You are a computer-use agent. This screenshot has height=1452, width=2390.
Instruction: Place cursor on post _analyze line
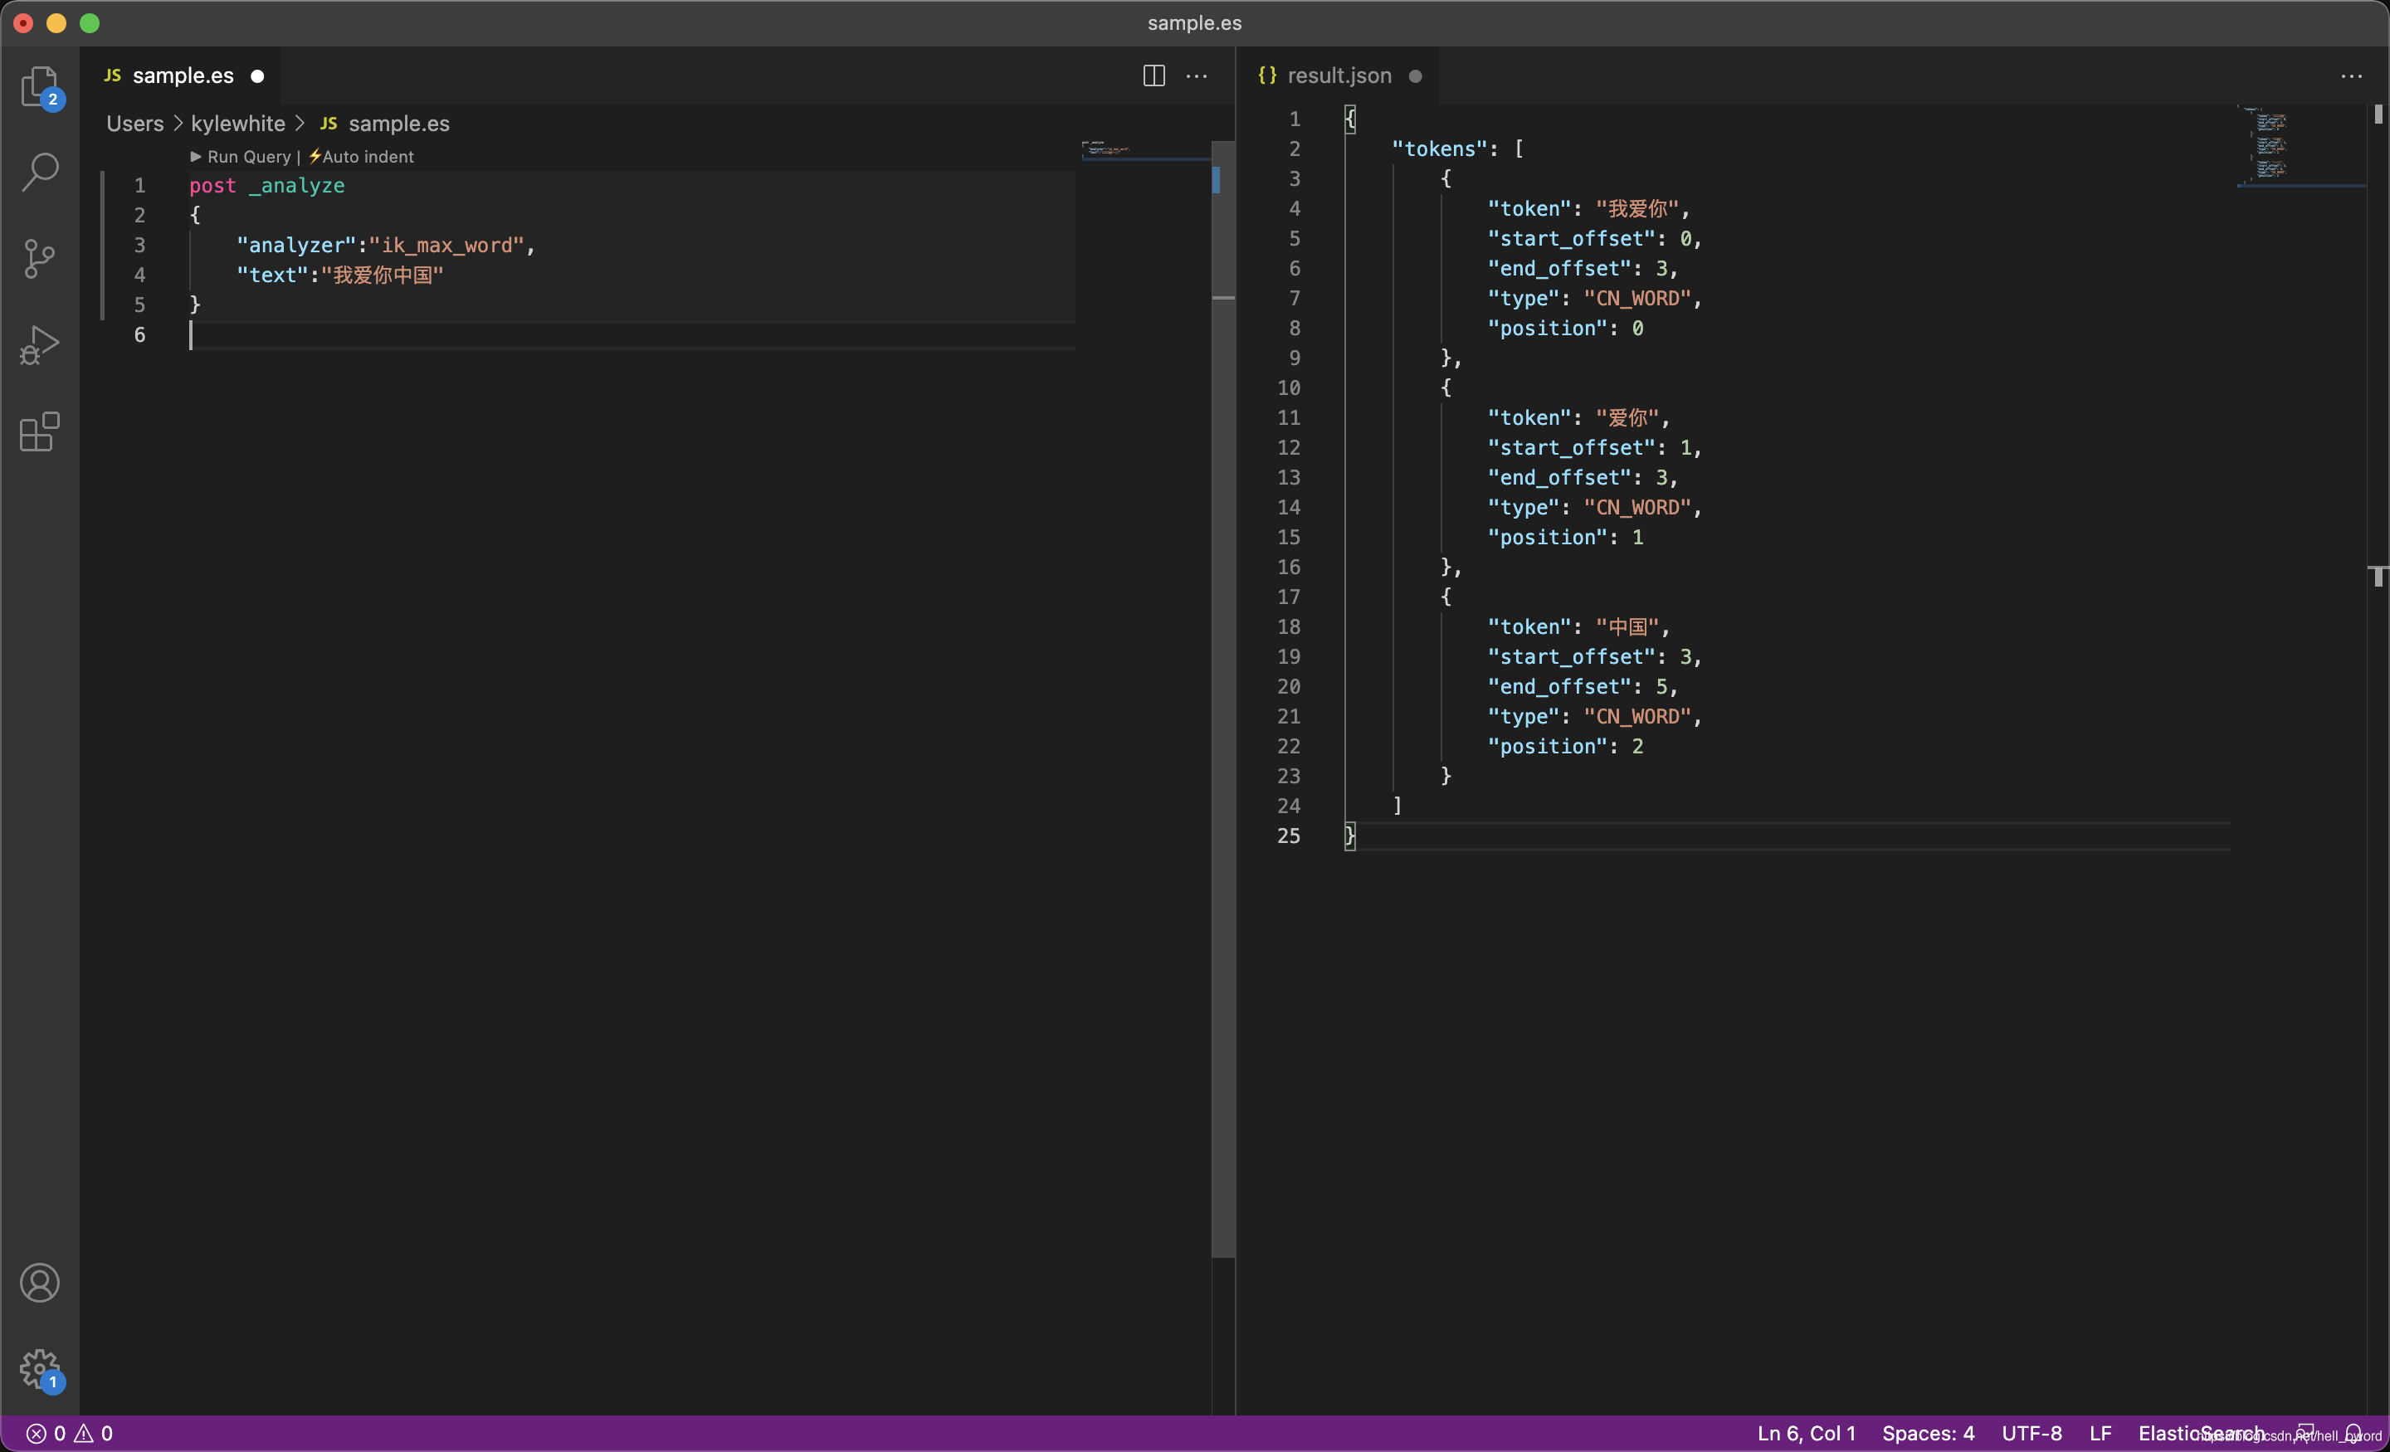(x=266, y=185)
